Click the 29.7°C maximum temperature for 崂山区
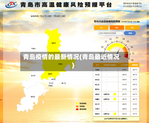This screenshot has height=123, width=149. coord(135,85)
